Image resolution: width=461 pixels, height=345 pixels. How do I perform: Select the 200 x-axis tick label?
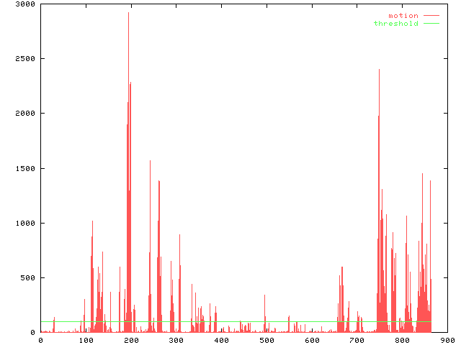click(x=131, y=340)
